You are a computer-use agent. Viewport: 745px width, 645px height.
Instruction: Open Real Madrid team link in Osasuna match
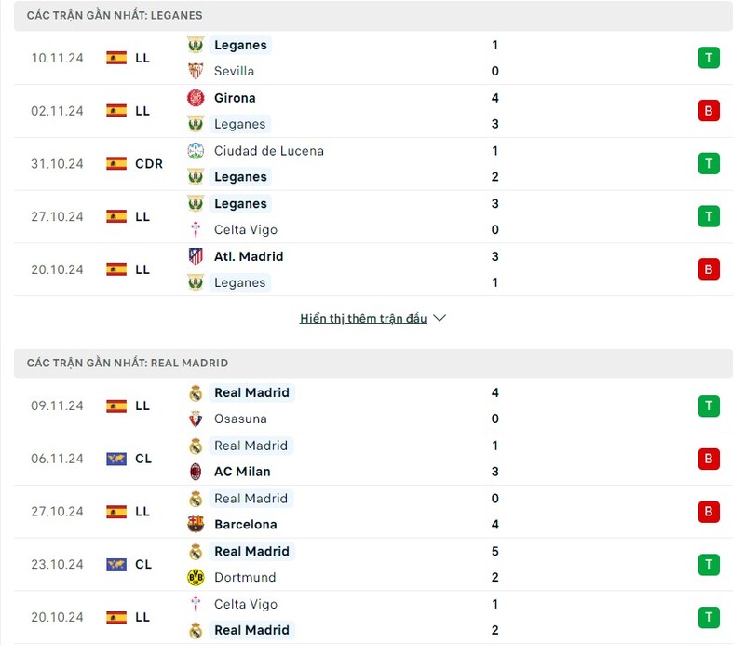[251, 393]
